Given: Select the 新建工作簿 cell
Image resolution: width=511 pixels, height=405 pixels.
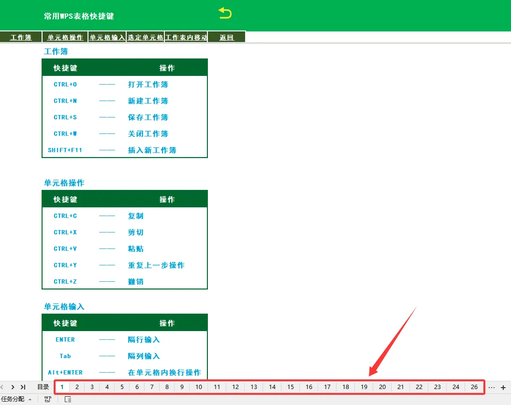Looking at the screenshot, I should pos(148,101).
